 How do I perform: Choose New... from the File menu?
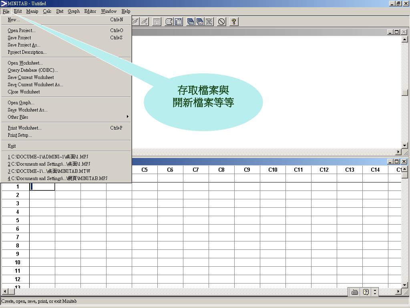point(66,20)
